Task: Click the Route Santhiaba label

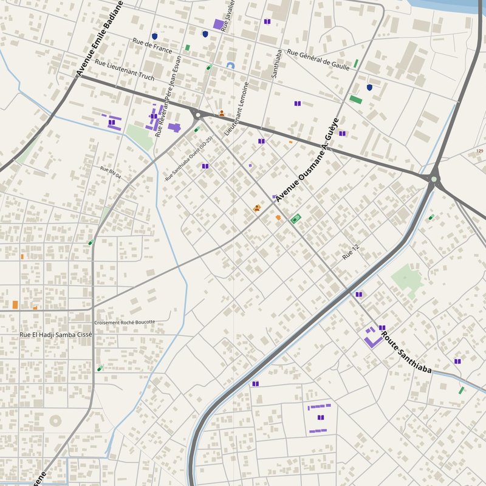Action: (406, 352)
